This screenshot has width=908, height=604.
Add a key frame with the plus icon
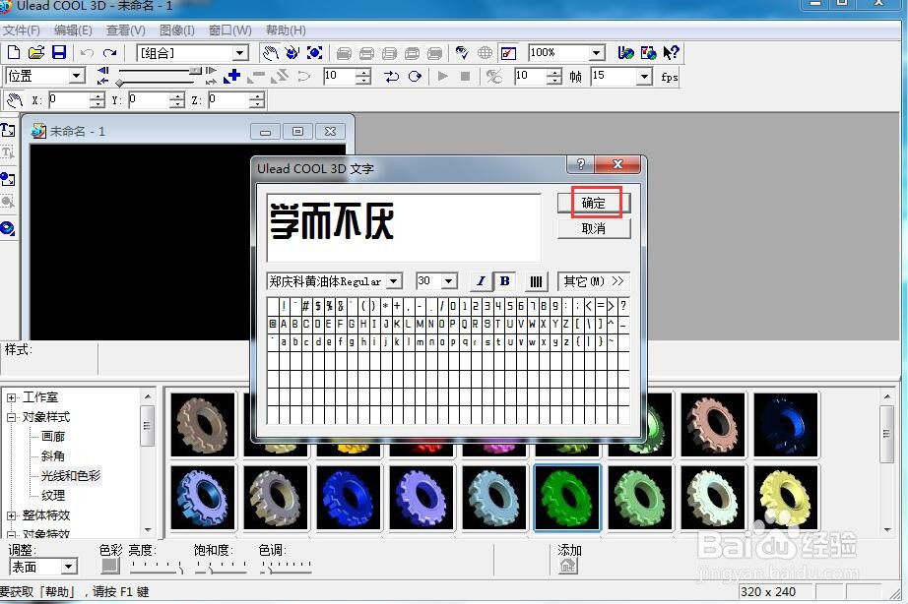231,76
